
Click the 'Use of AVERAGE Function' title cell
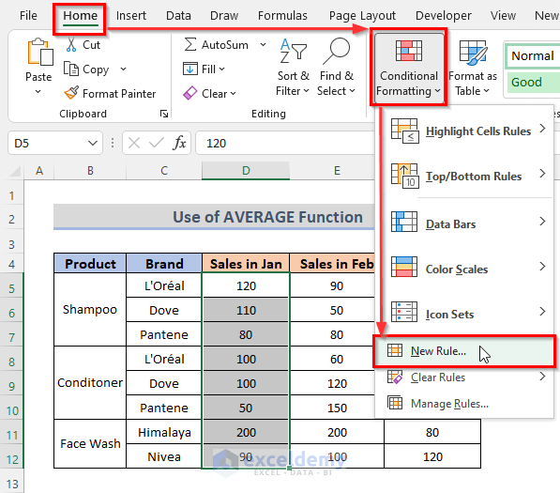point(214,217)
